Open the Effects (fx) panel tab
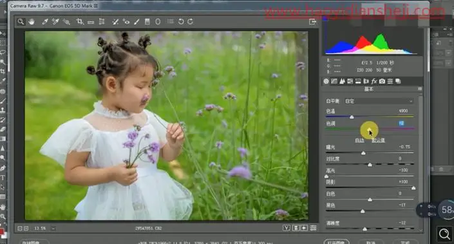The width and height of the screenshot is (454, 244). click(x=374, y=81)
